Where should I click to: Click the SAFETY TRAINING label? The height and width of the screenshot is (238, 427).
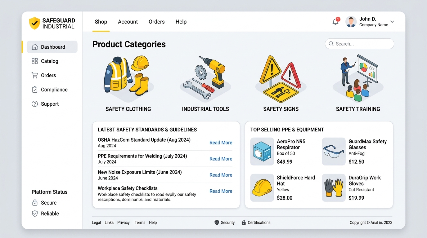(358, 109)
